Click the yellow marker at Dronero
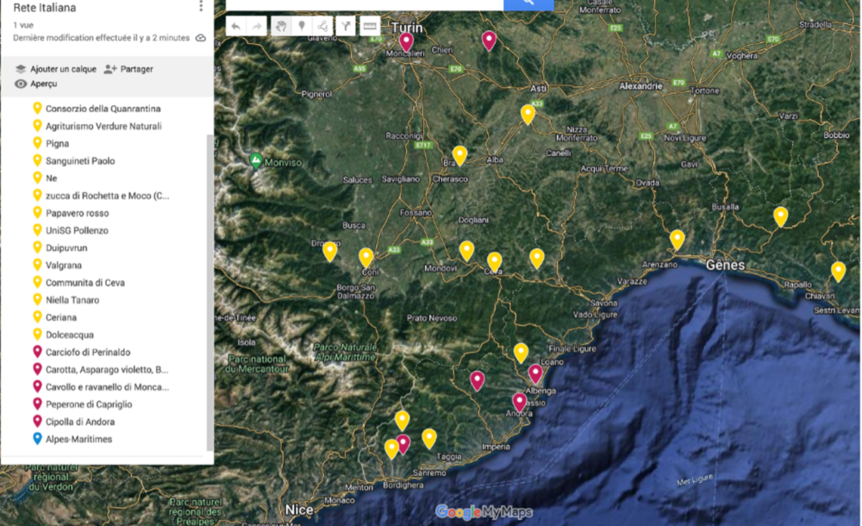The image size is (862, 526). point(330,252)
